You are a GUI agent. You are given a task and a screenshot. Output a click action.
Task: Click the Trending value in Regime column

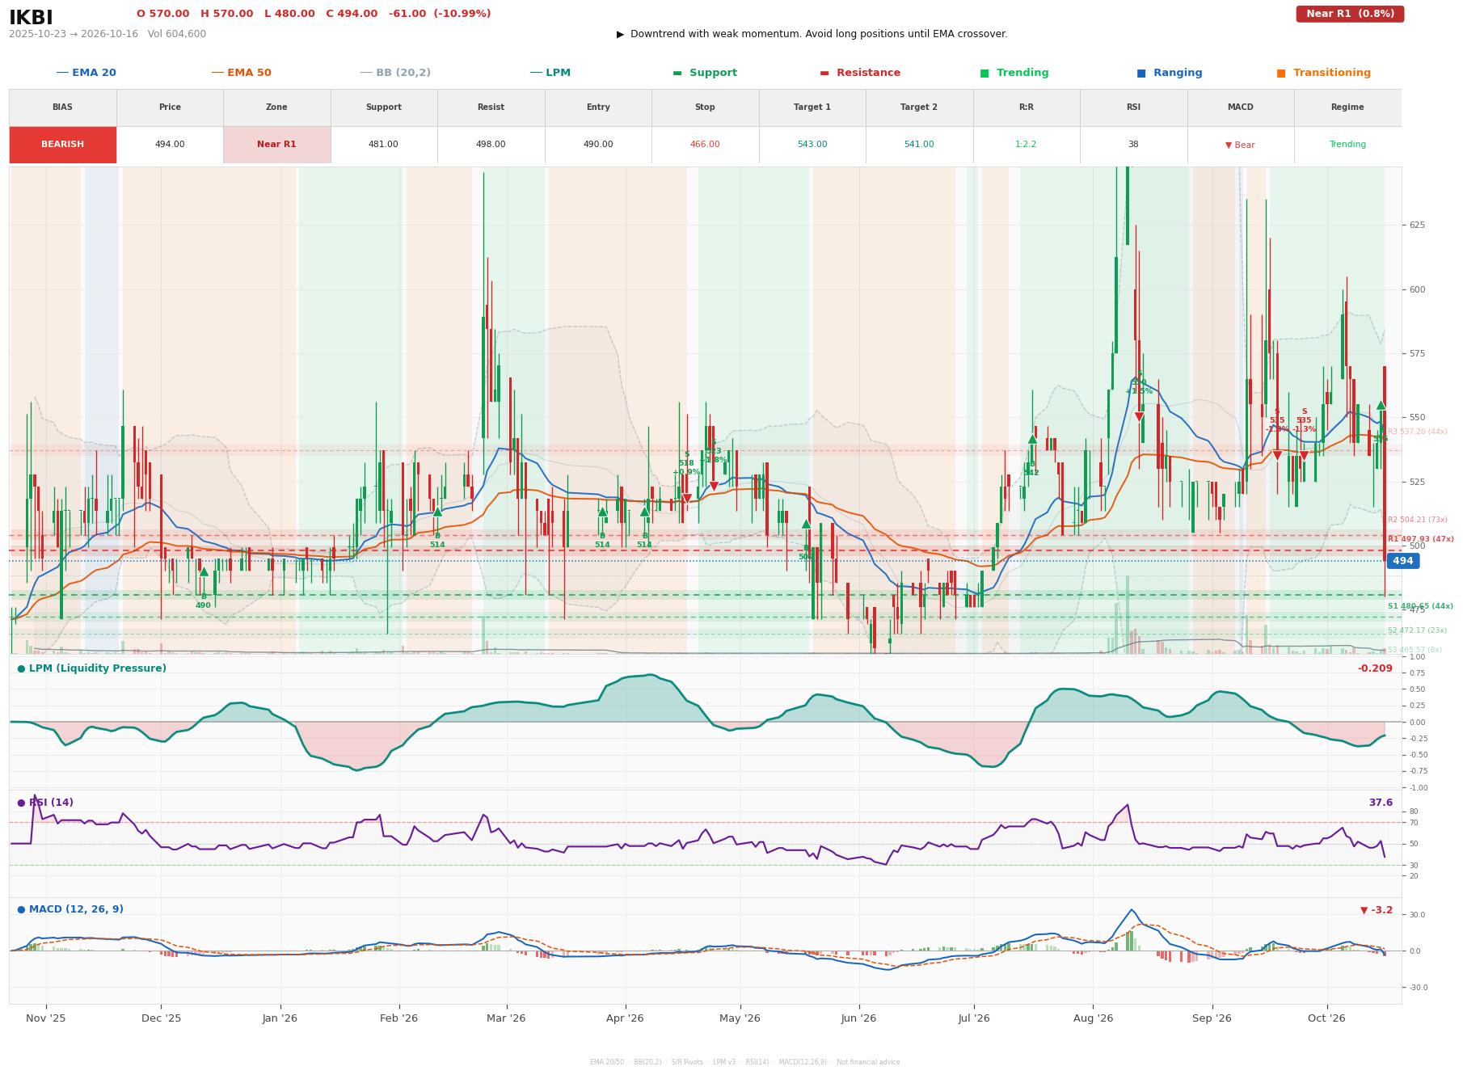pyautogui.click(x=1347, y=145)
